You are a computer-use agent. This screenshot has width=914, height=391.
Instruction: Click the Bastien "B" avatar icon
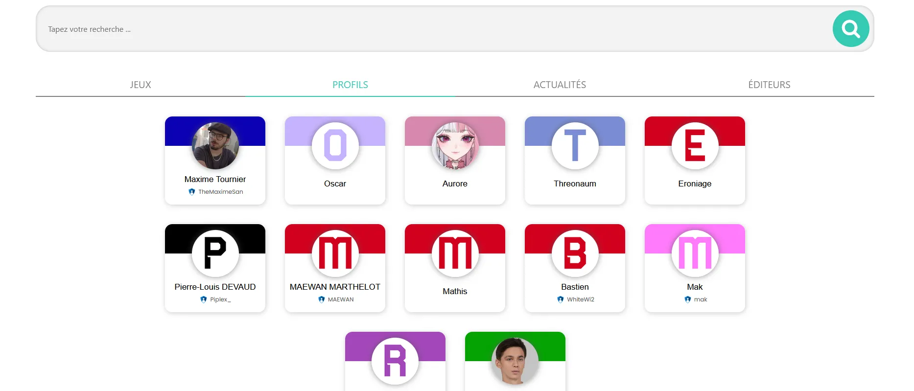click(575, 253)
